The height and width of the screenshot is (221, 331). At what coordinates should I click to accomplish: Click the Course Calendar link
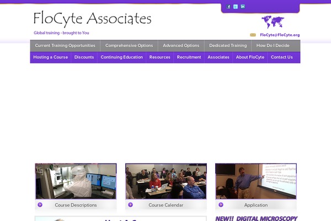165,205
